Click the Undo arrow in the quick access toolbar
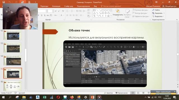This screenshot has width=179, height=100. click(x=10, y=2)
